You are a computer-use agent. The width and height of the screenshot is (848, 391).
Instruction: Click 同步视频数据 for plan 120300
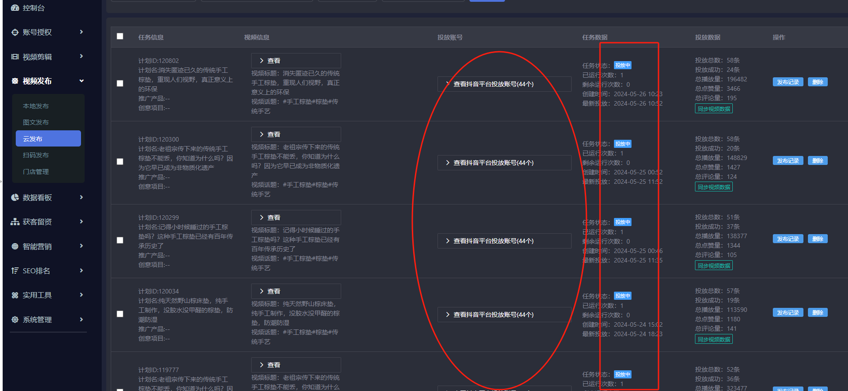(x=713, y=187)
